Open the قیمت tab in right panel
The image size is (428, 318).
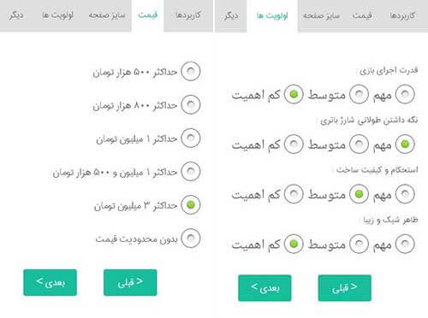[x=362, y=15]
